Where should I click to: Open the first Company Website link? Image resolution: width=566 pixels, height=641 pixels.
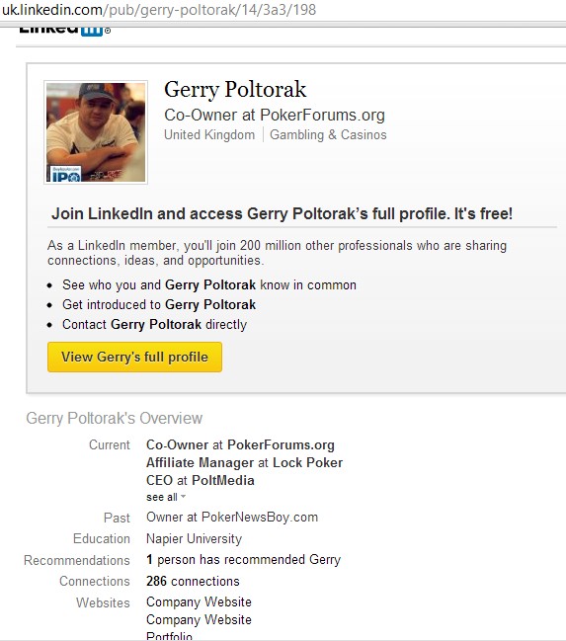pyautogui.click(x=199, y=602)
